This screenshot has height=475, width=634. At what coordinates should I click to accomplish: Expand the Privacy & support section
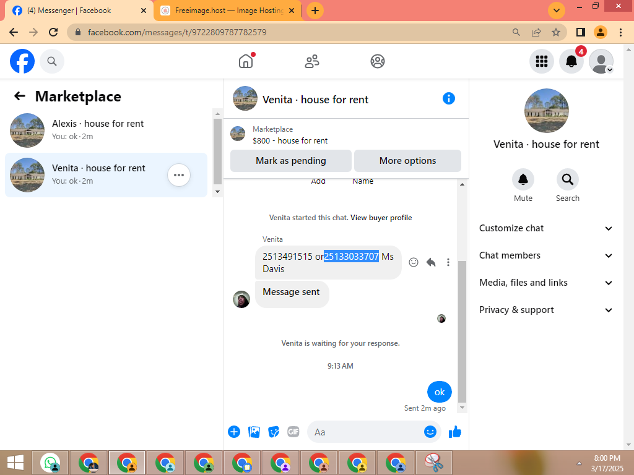[546, 310]
